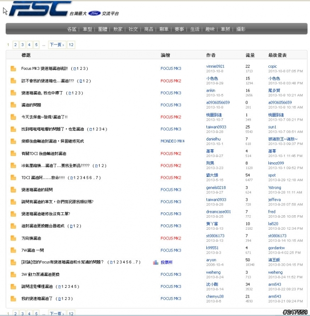The image size is (310, 316).
Task: Open last poster Ystrong profile
Action: click(x=275, y=188)
